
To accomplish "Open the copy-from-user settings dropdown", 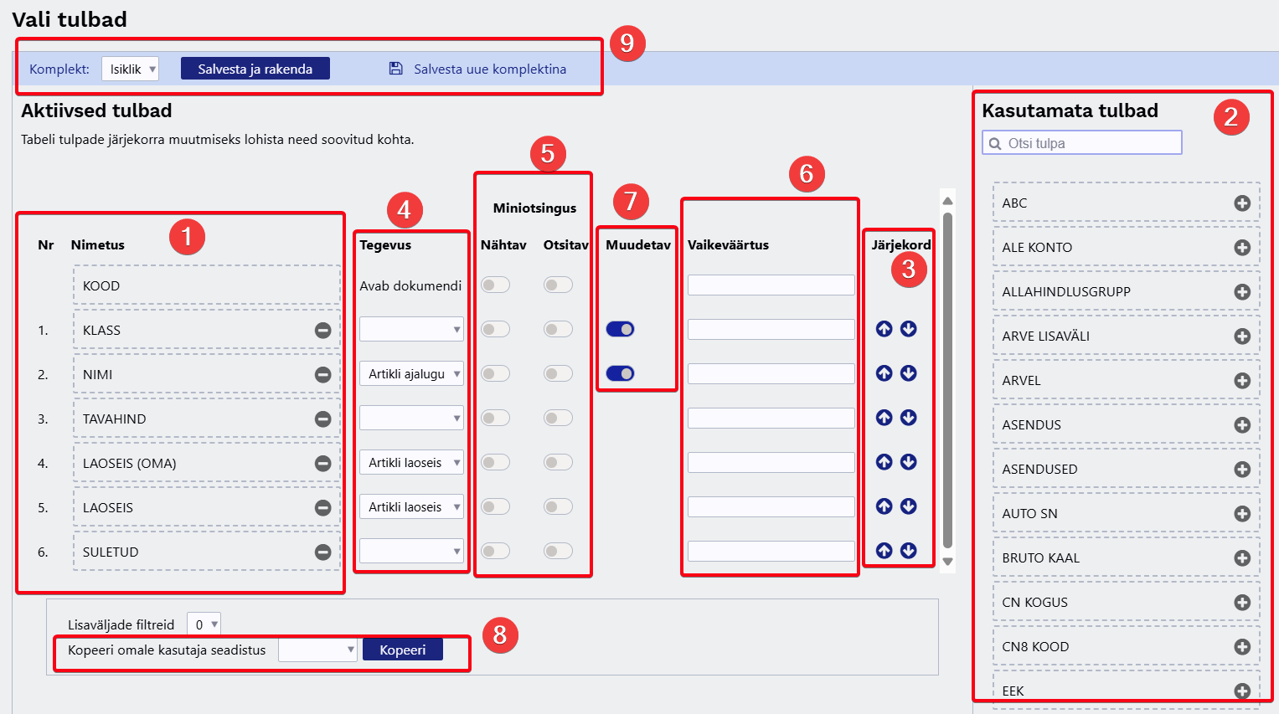I will coord(317,650).
